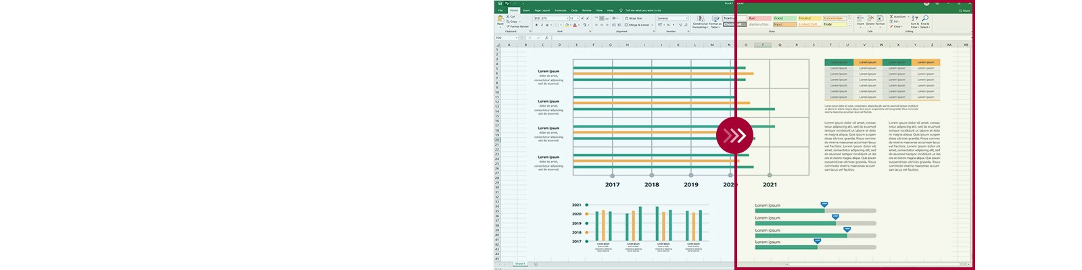Click the AutoSum sigma icon

pos(892,16)
